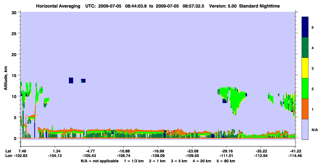The width and height of the screenshot is (328, 168).
Task: Click the latitude label -35.22
Action: [x=261, y=151]
